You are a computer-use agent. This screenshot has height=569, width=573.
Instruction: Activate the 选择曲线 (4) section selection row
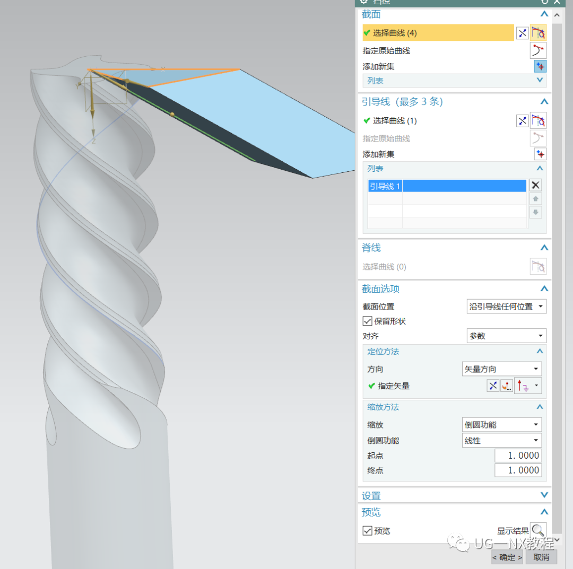[438, 33]
